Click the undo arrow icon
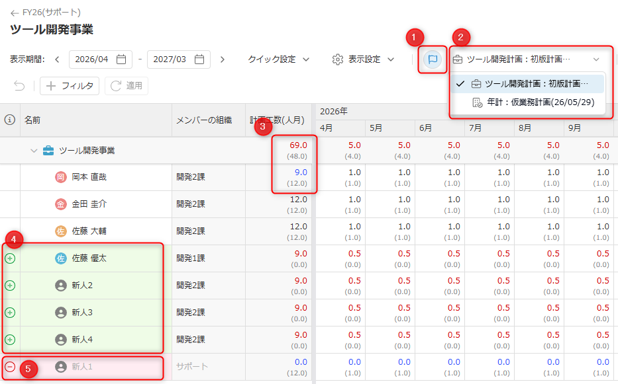This screenshot has width=618, height=384. (19, 85)
